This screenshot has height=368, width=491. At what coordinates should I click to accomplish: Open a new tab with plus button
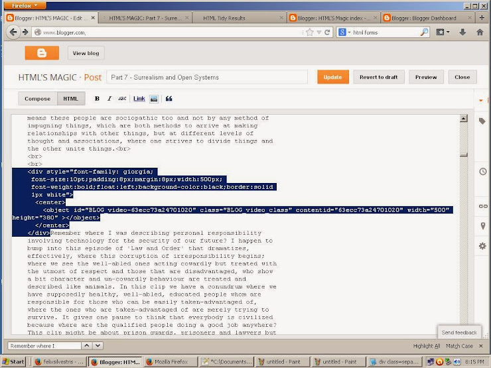482,18
